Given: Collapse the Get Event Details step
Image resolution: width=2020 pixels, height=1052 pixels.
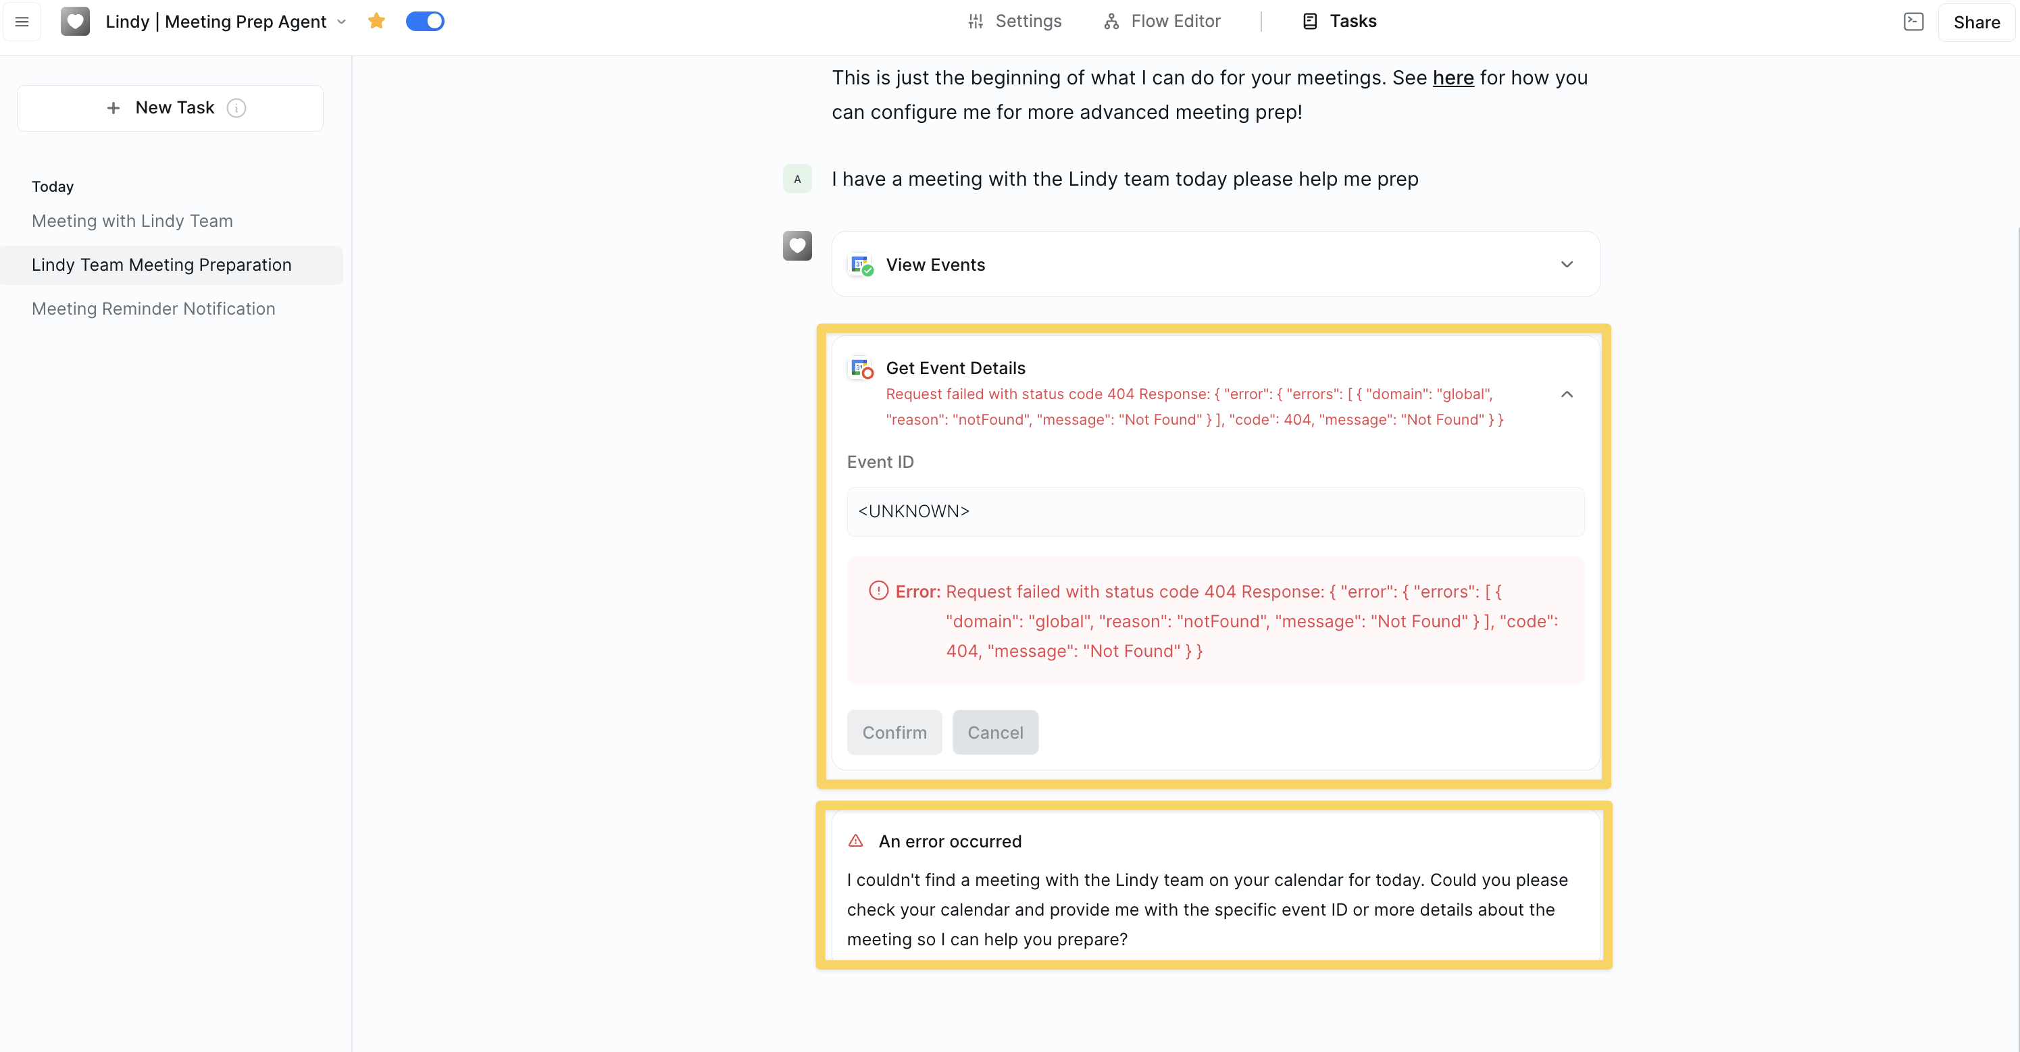Looking at the screenshot, I should click(x=1566, y=394).
